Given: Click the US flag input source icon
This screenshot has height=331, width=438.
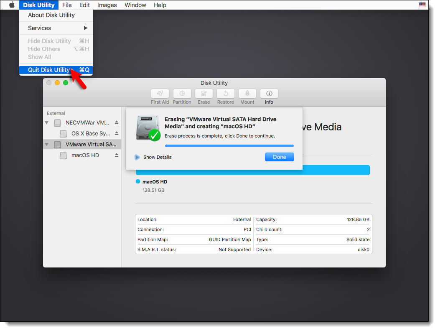Looking at the screenshot, I should pyautogui.click(x=422, y=5).
